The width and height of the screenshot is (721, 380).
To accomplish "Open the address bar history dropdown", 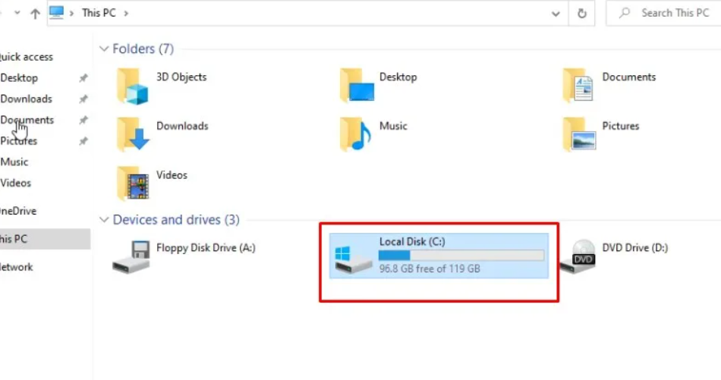I will click(x=556, y=13).
